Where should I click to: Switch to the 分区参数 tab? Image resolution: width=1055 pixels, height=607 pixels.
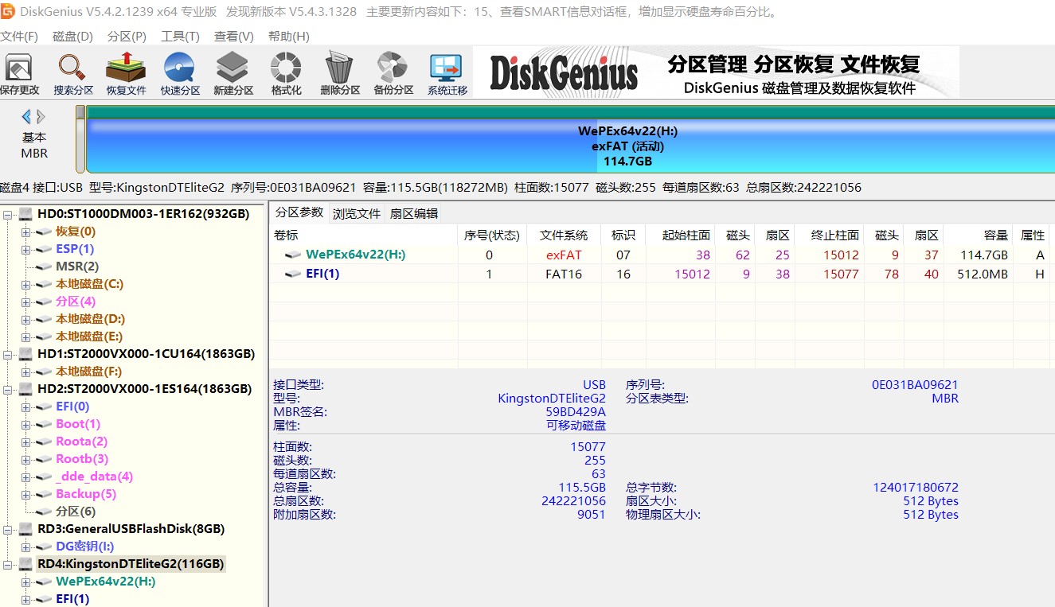299,212
